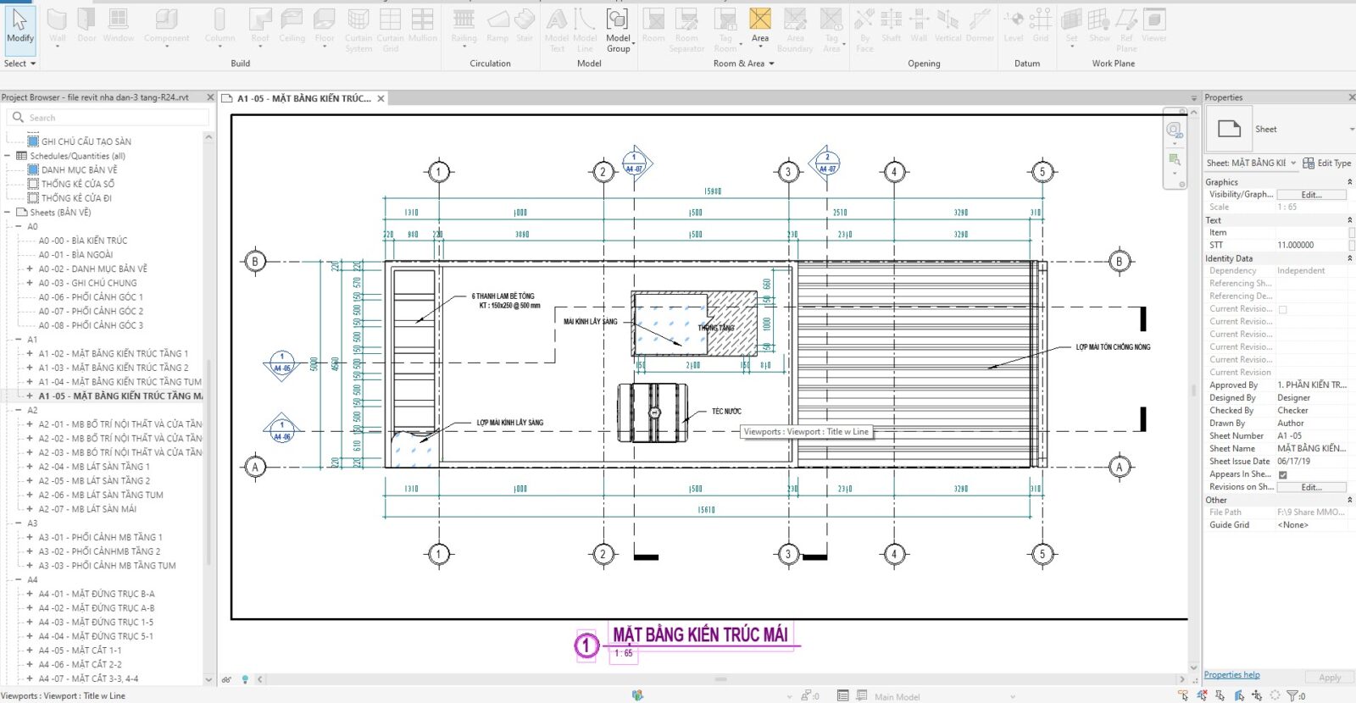Viewport: 1356px width, 703px height.
Task: Collapse the Graphics properties section
Action: (x=1350, y=182)
